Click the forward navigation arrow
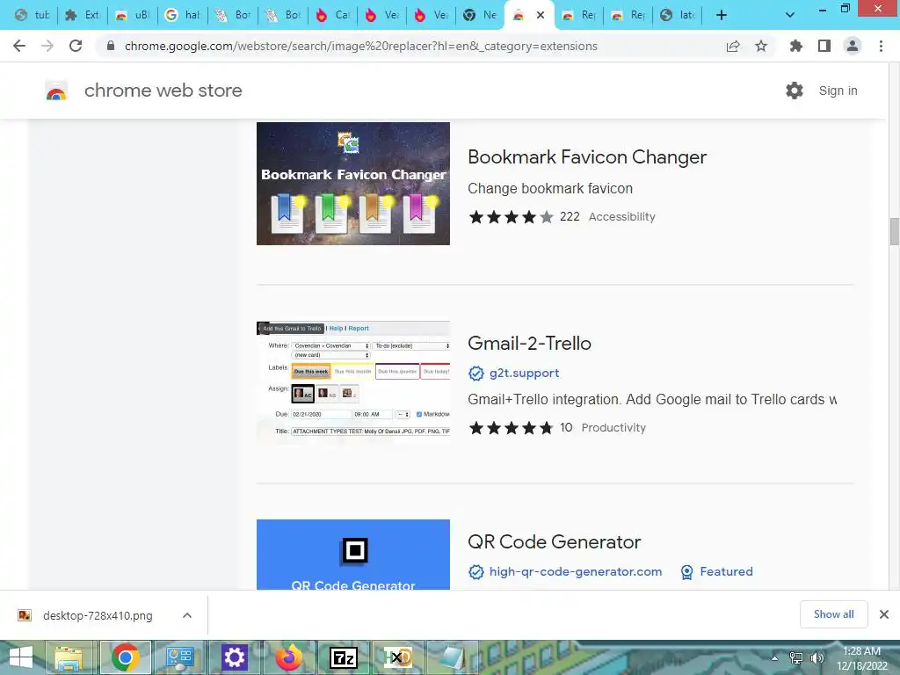Image resolution: width=900 pixels, height=675 pixels. click(47, 46)
